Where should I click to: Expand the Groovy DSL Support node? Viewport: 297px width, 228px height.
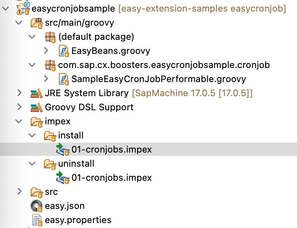(19, 107)
